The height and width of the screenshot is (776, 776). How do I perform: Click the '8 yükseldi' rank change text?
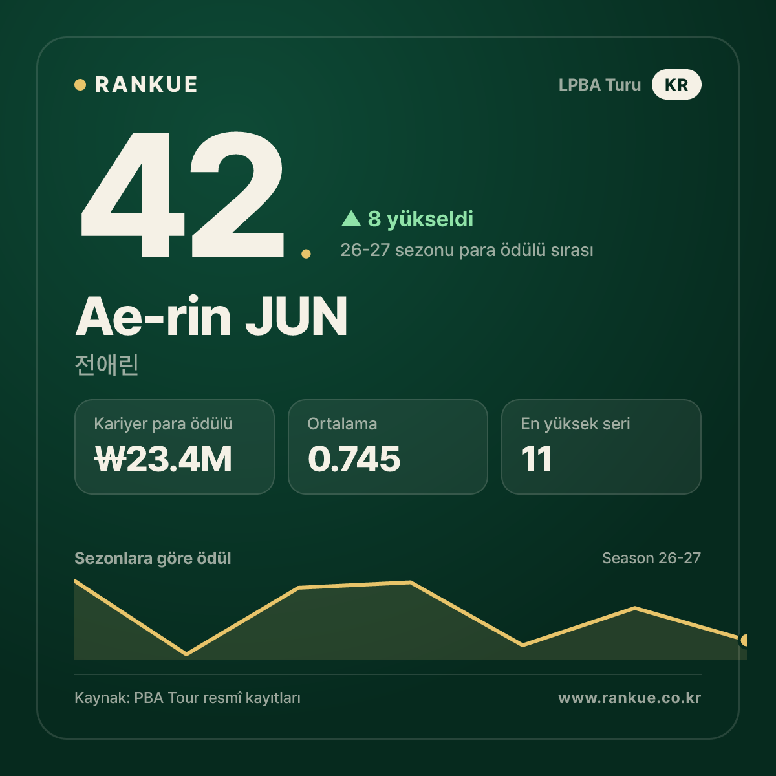(420, 219)
